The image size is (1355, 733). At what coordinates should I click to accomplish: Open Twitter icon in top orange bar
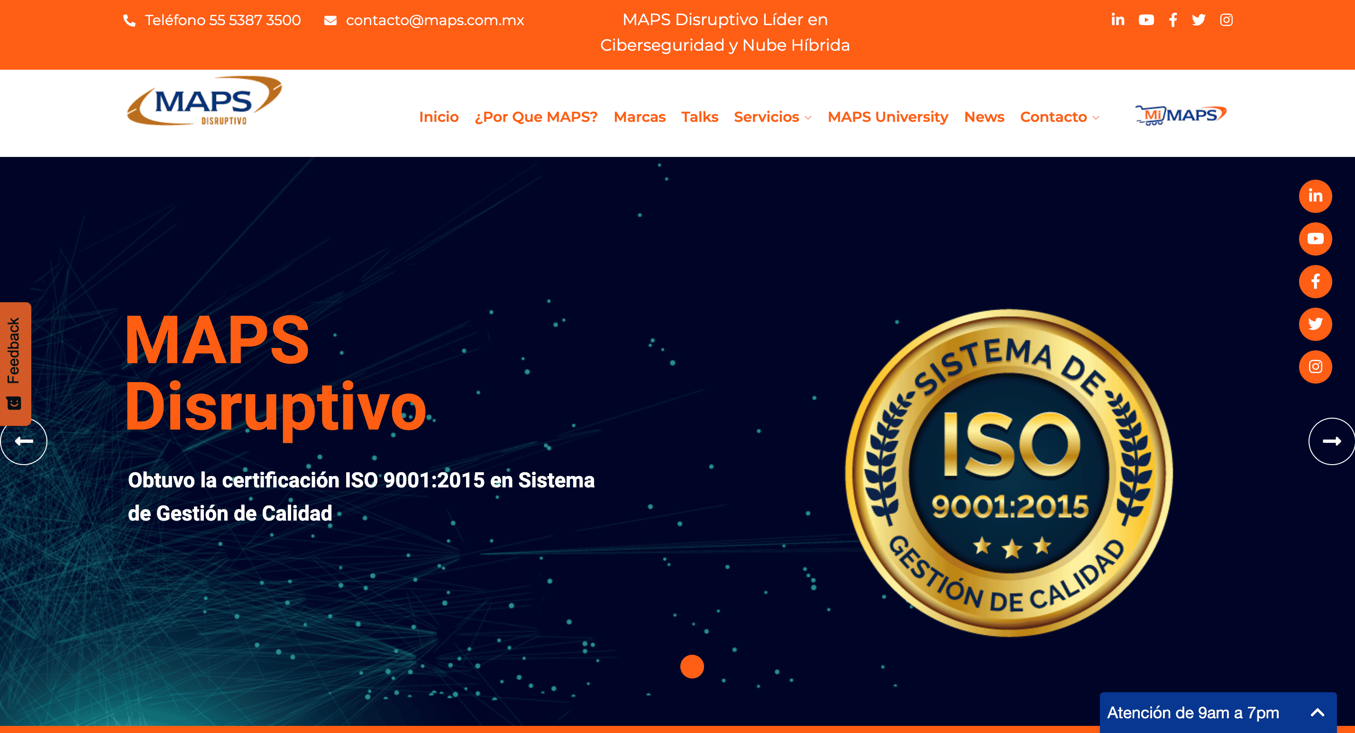tap(1199, 20)
